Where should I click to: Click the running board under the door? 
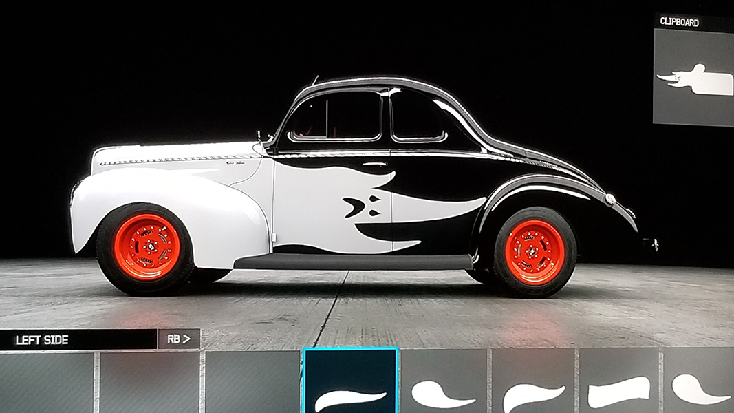353,262
